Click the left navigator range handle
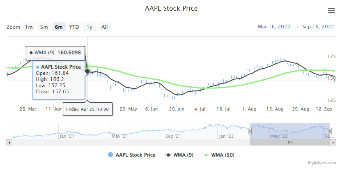Screen dimensions: 340x171 point(250,131)
